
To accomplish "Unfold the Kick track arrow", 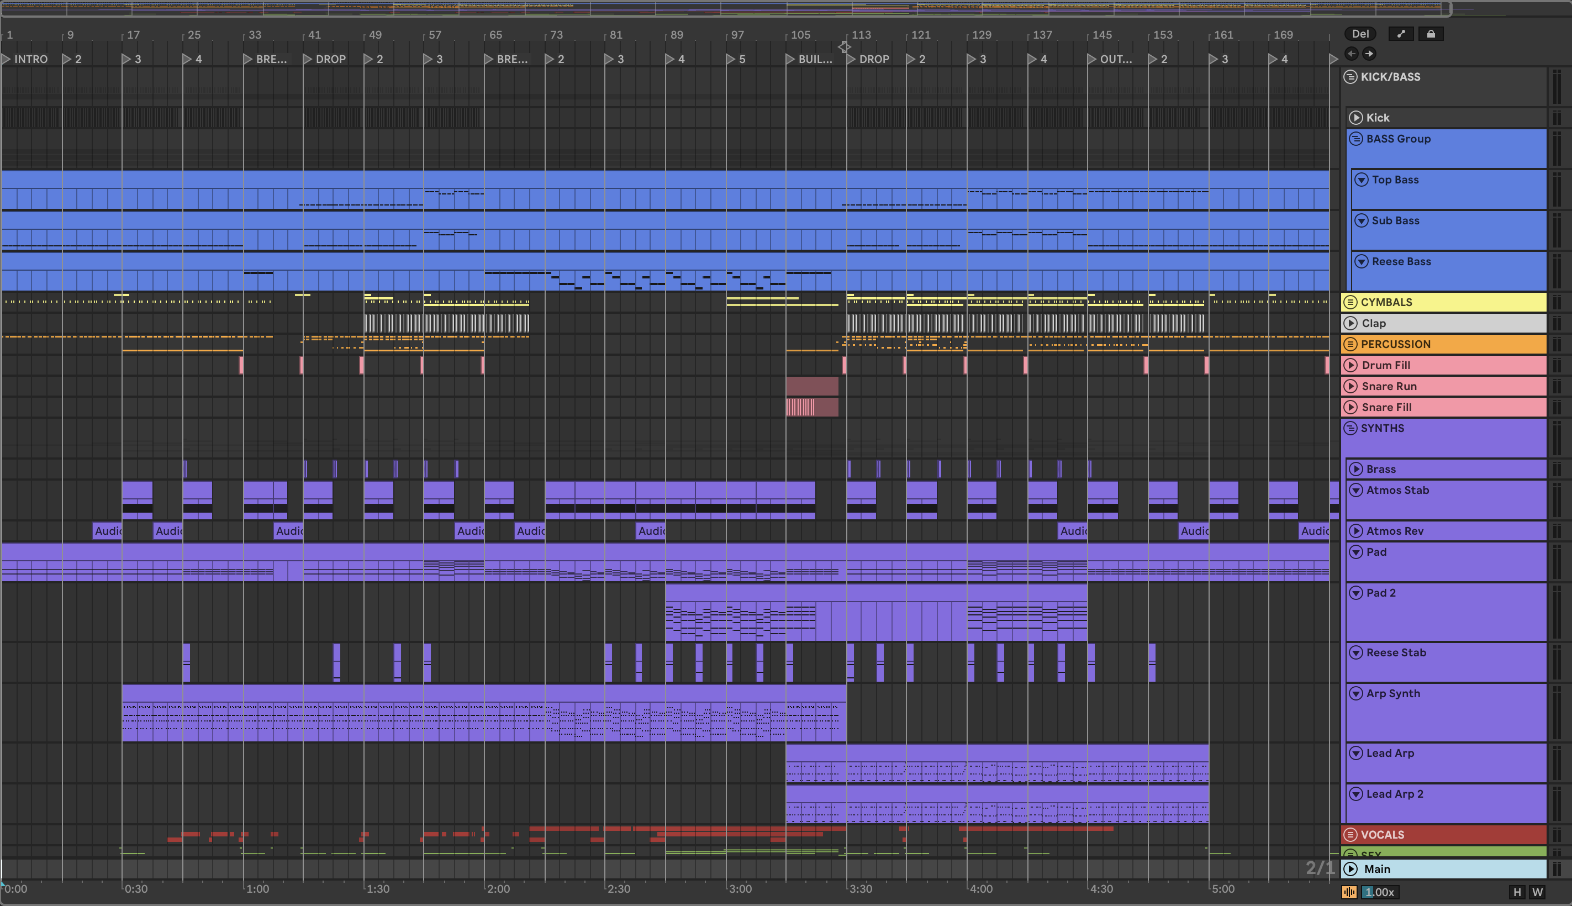I will coord(1355,118).
